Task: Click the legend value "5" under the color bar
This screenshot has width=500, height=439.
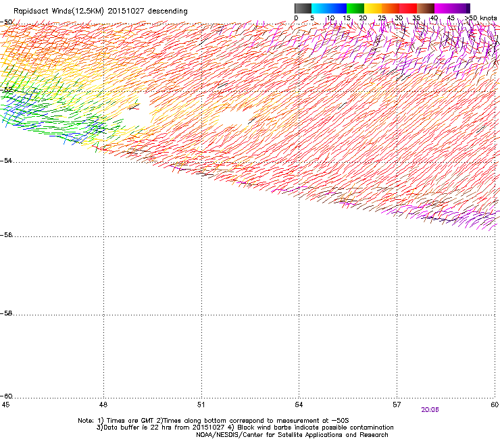Action: [x=312, y=18]
